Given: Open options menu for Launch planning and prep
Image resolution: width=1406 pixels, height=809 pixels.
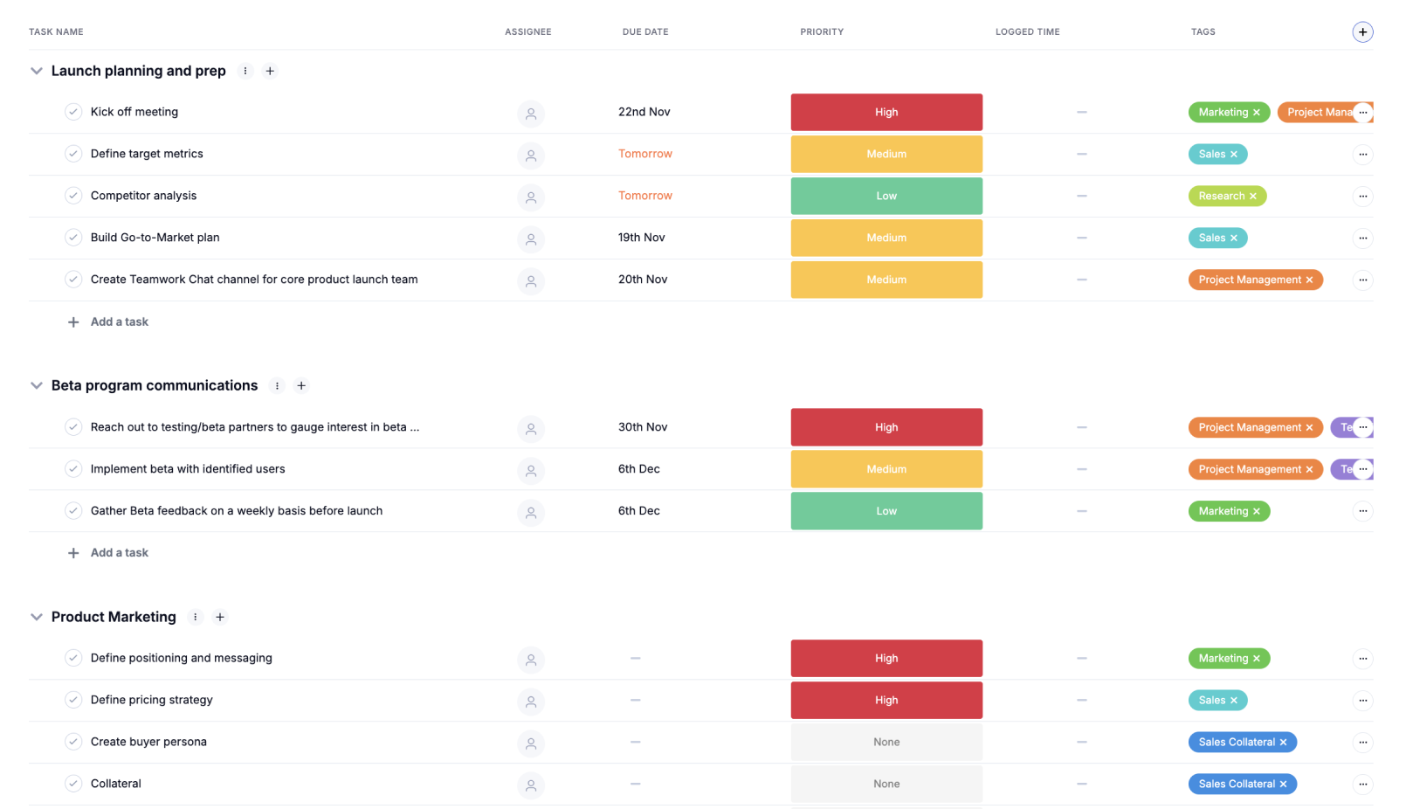Looking at the screenshot, I should (x=245, y=72).
